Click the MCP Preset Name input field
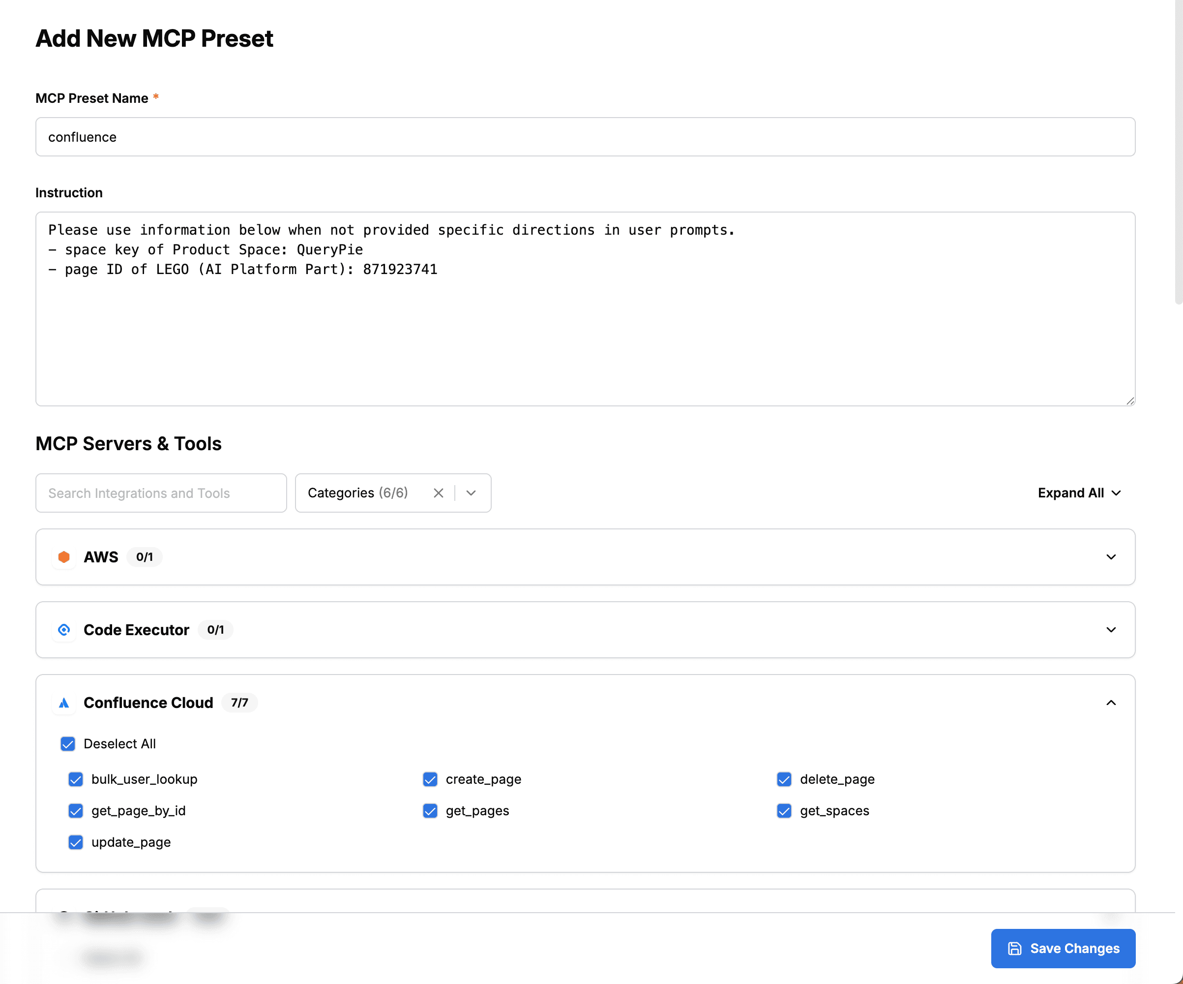Screen dimensions: 1183x984 coord(585,137)
